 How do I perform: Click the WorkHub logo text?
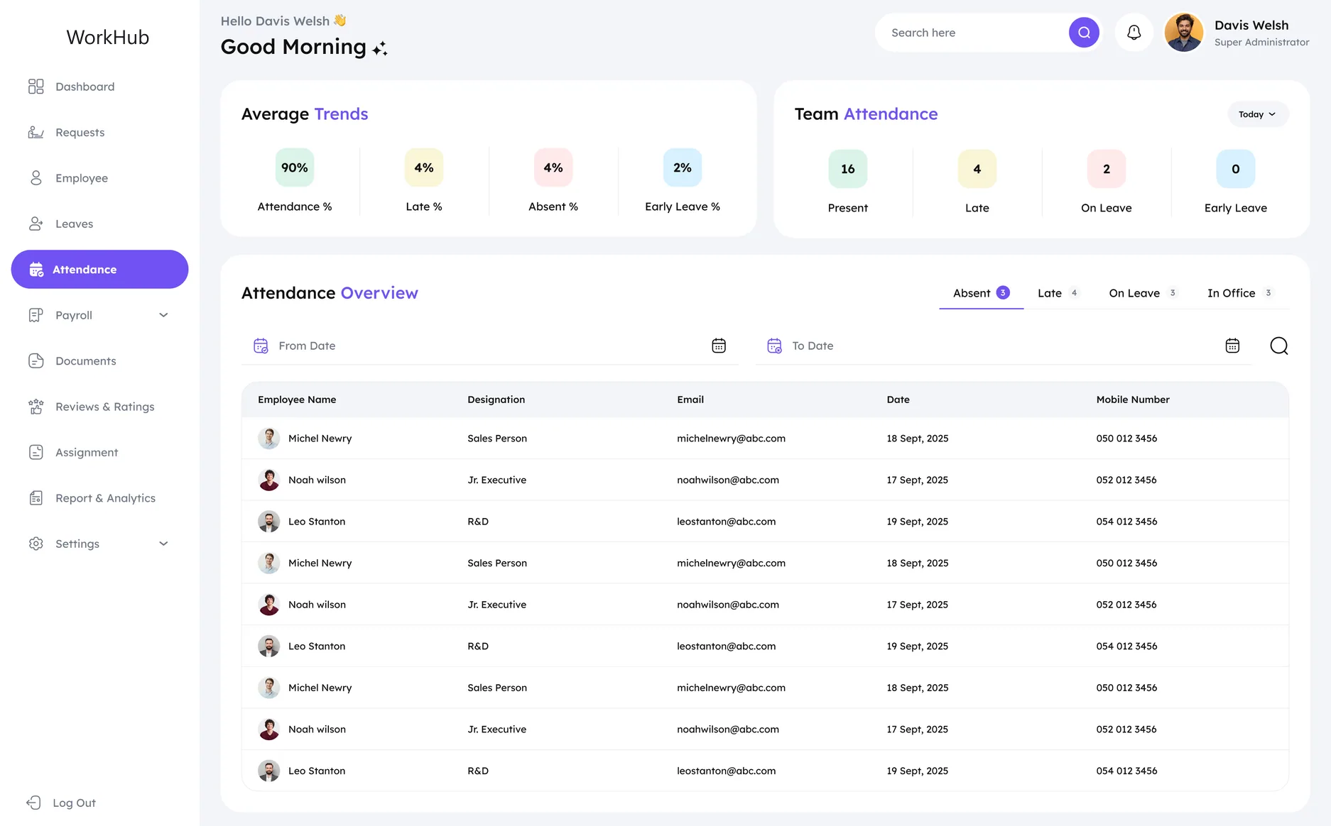(108, 37)
